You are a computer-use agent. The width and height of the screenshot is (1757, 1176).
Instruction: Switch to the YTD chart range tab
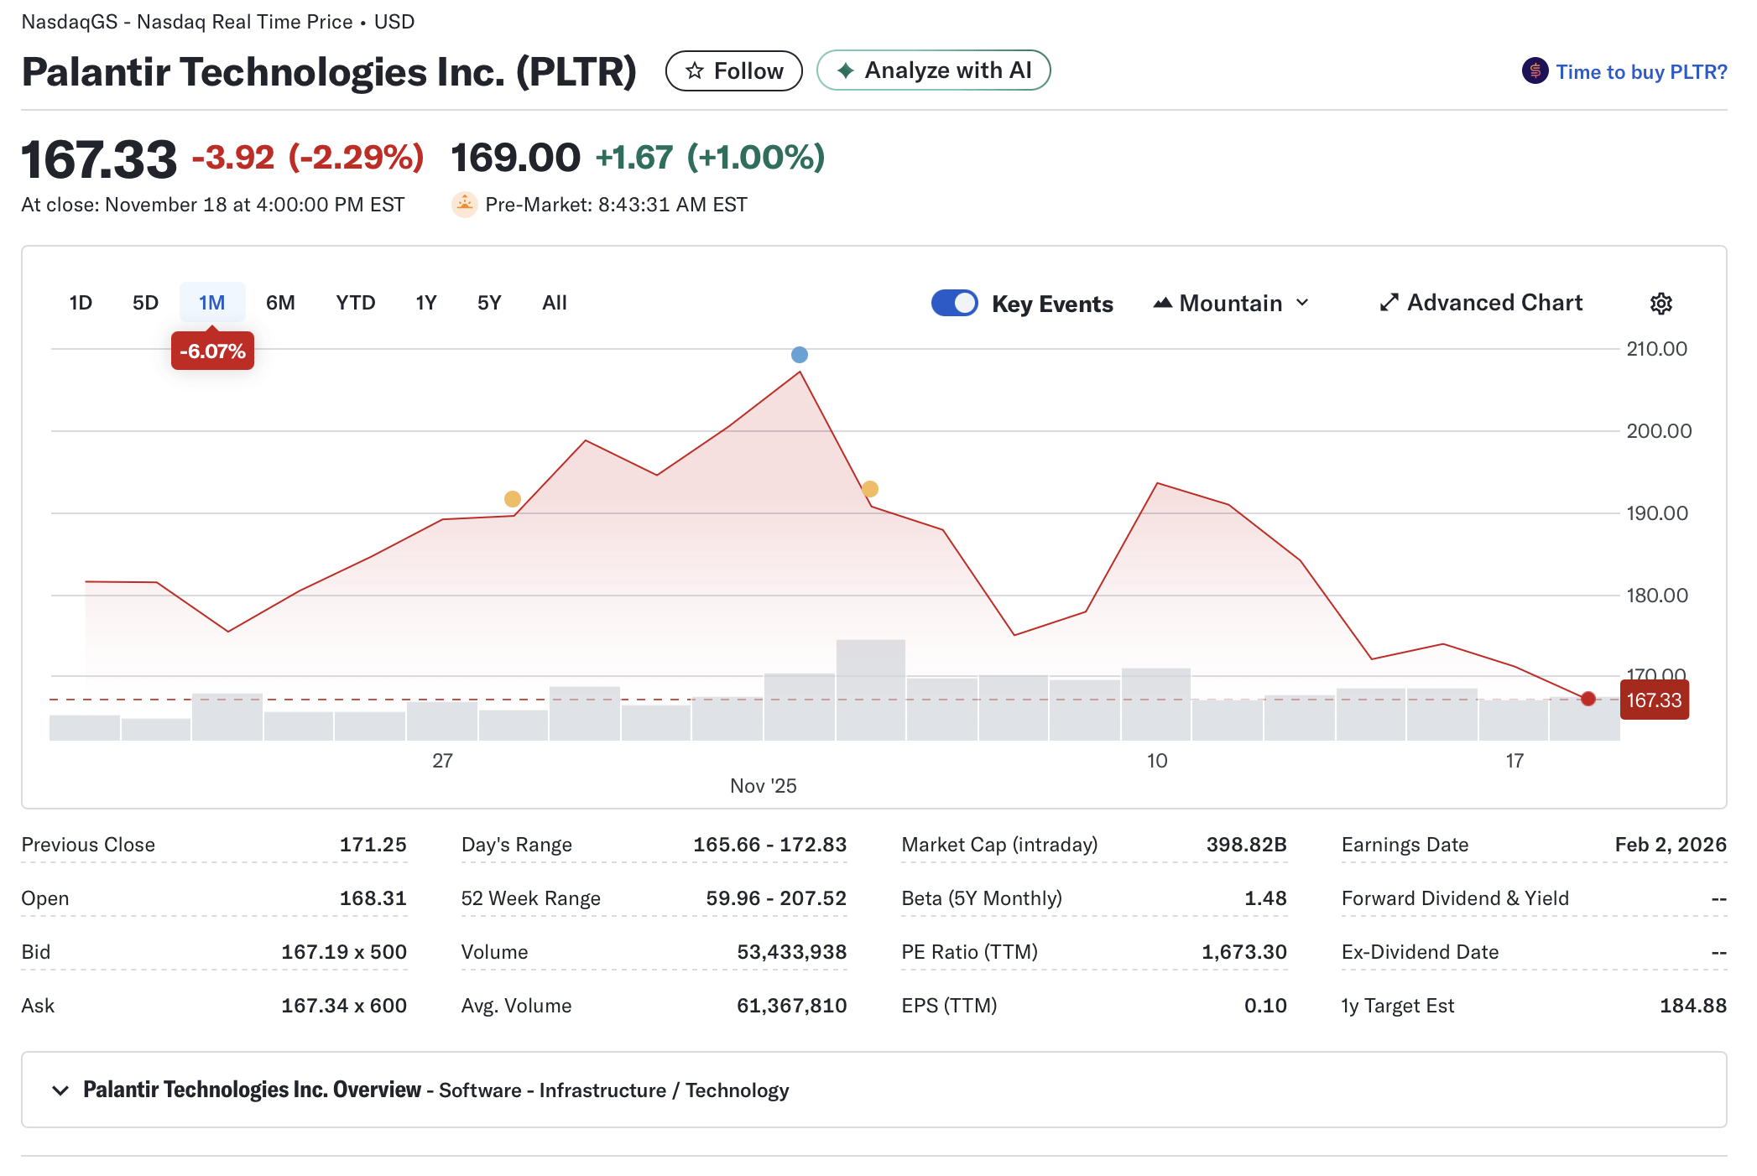coord(355,303)
